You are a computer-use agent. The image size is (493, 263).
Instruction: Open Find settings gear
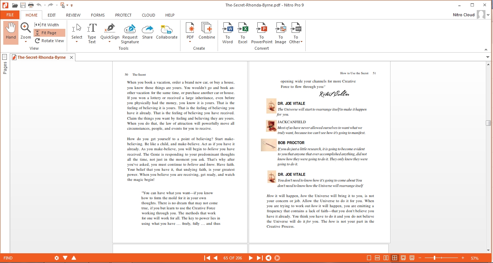click(x=57, y=258)
